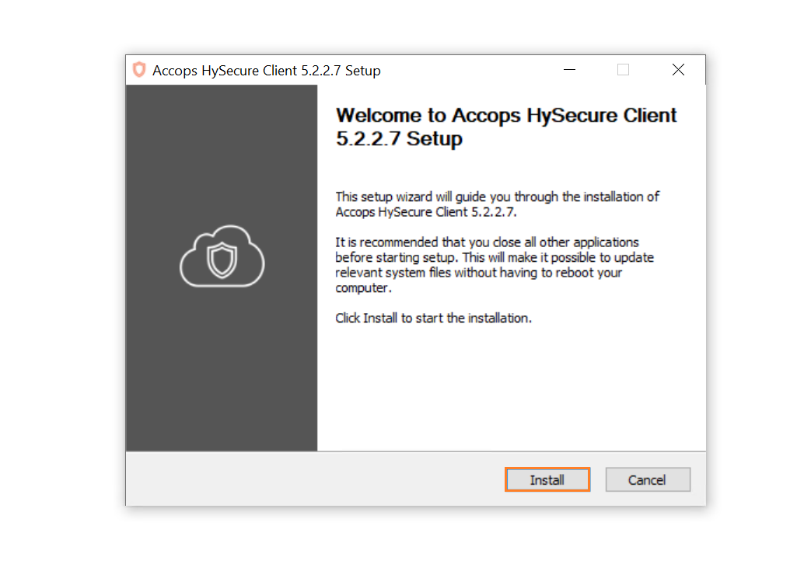This screenshot has height=585, width=811.
Task: Click the 'It is recommended that you close' paragraph
Action: tap(495, 265)
